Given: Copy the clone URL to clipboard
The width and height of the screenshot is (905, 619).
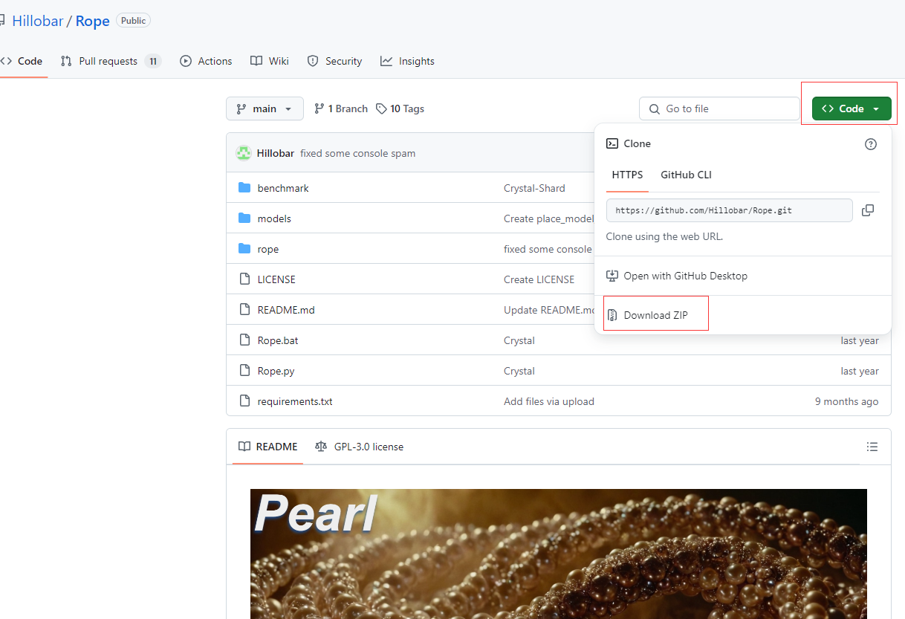Looking at the screenshot, I should click(867, 210).
